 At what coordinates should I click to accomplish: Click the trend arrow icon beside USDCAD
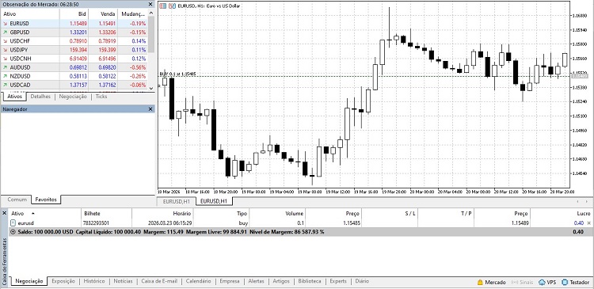tap(5, 85)
